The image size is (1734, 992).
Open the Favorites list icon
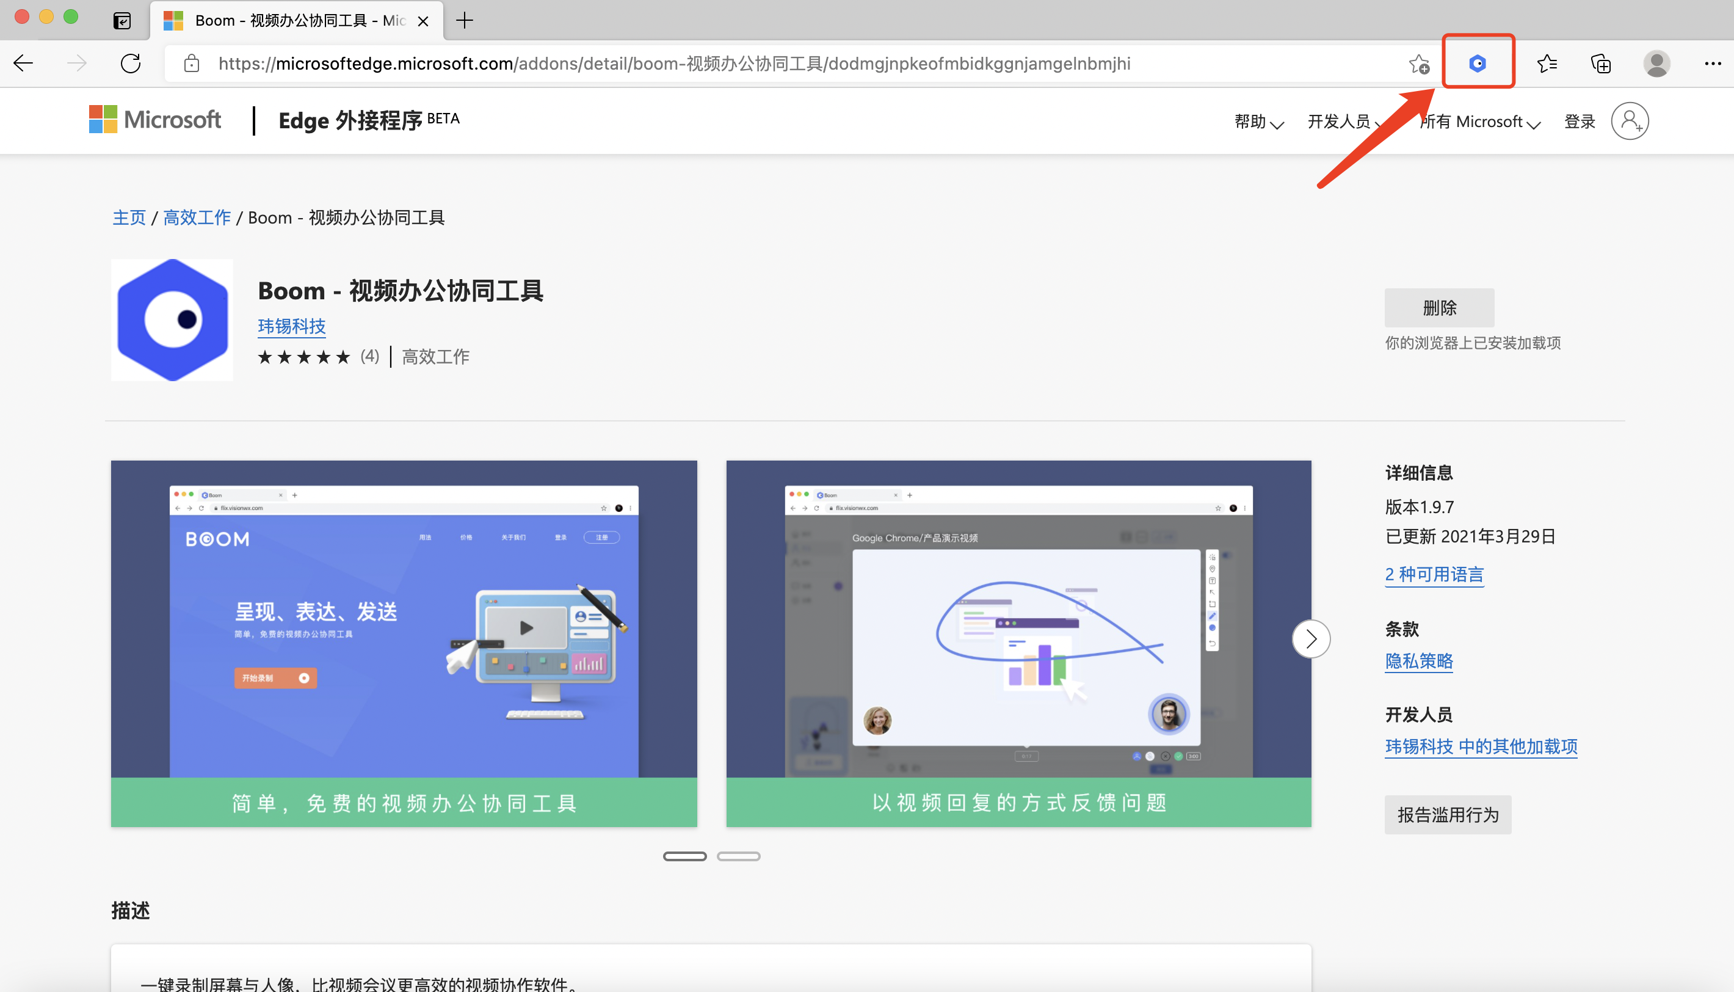tap(1547, 64)
